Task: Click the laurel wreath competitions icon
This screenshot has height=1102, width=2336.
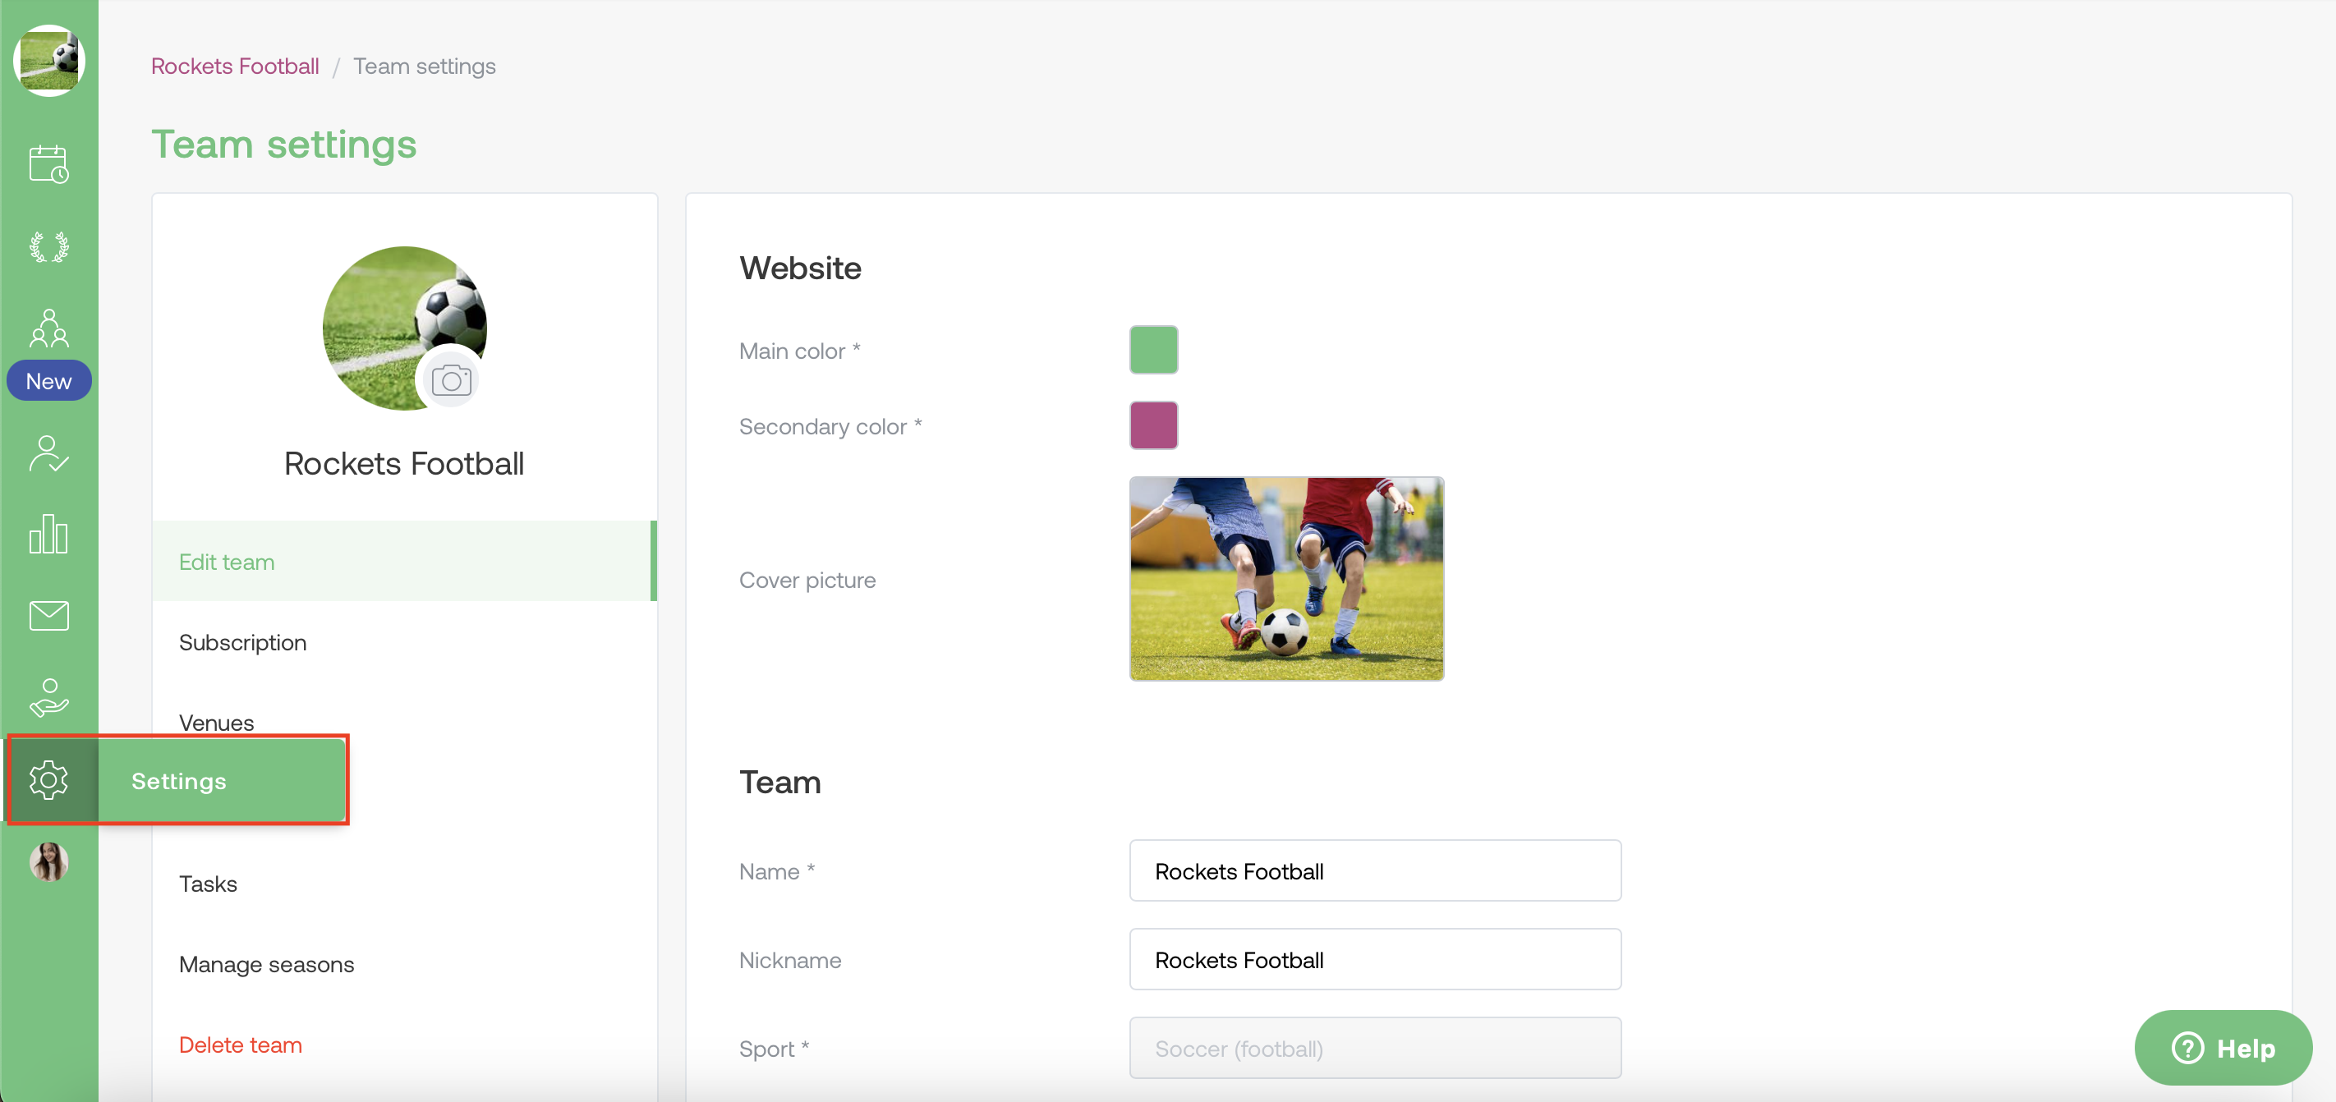Action: coord(49,246)
